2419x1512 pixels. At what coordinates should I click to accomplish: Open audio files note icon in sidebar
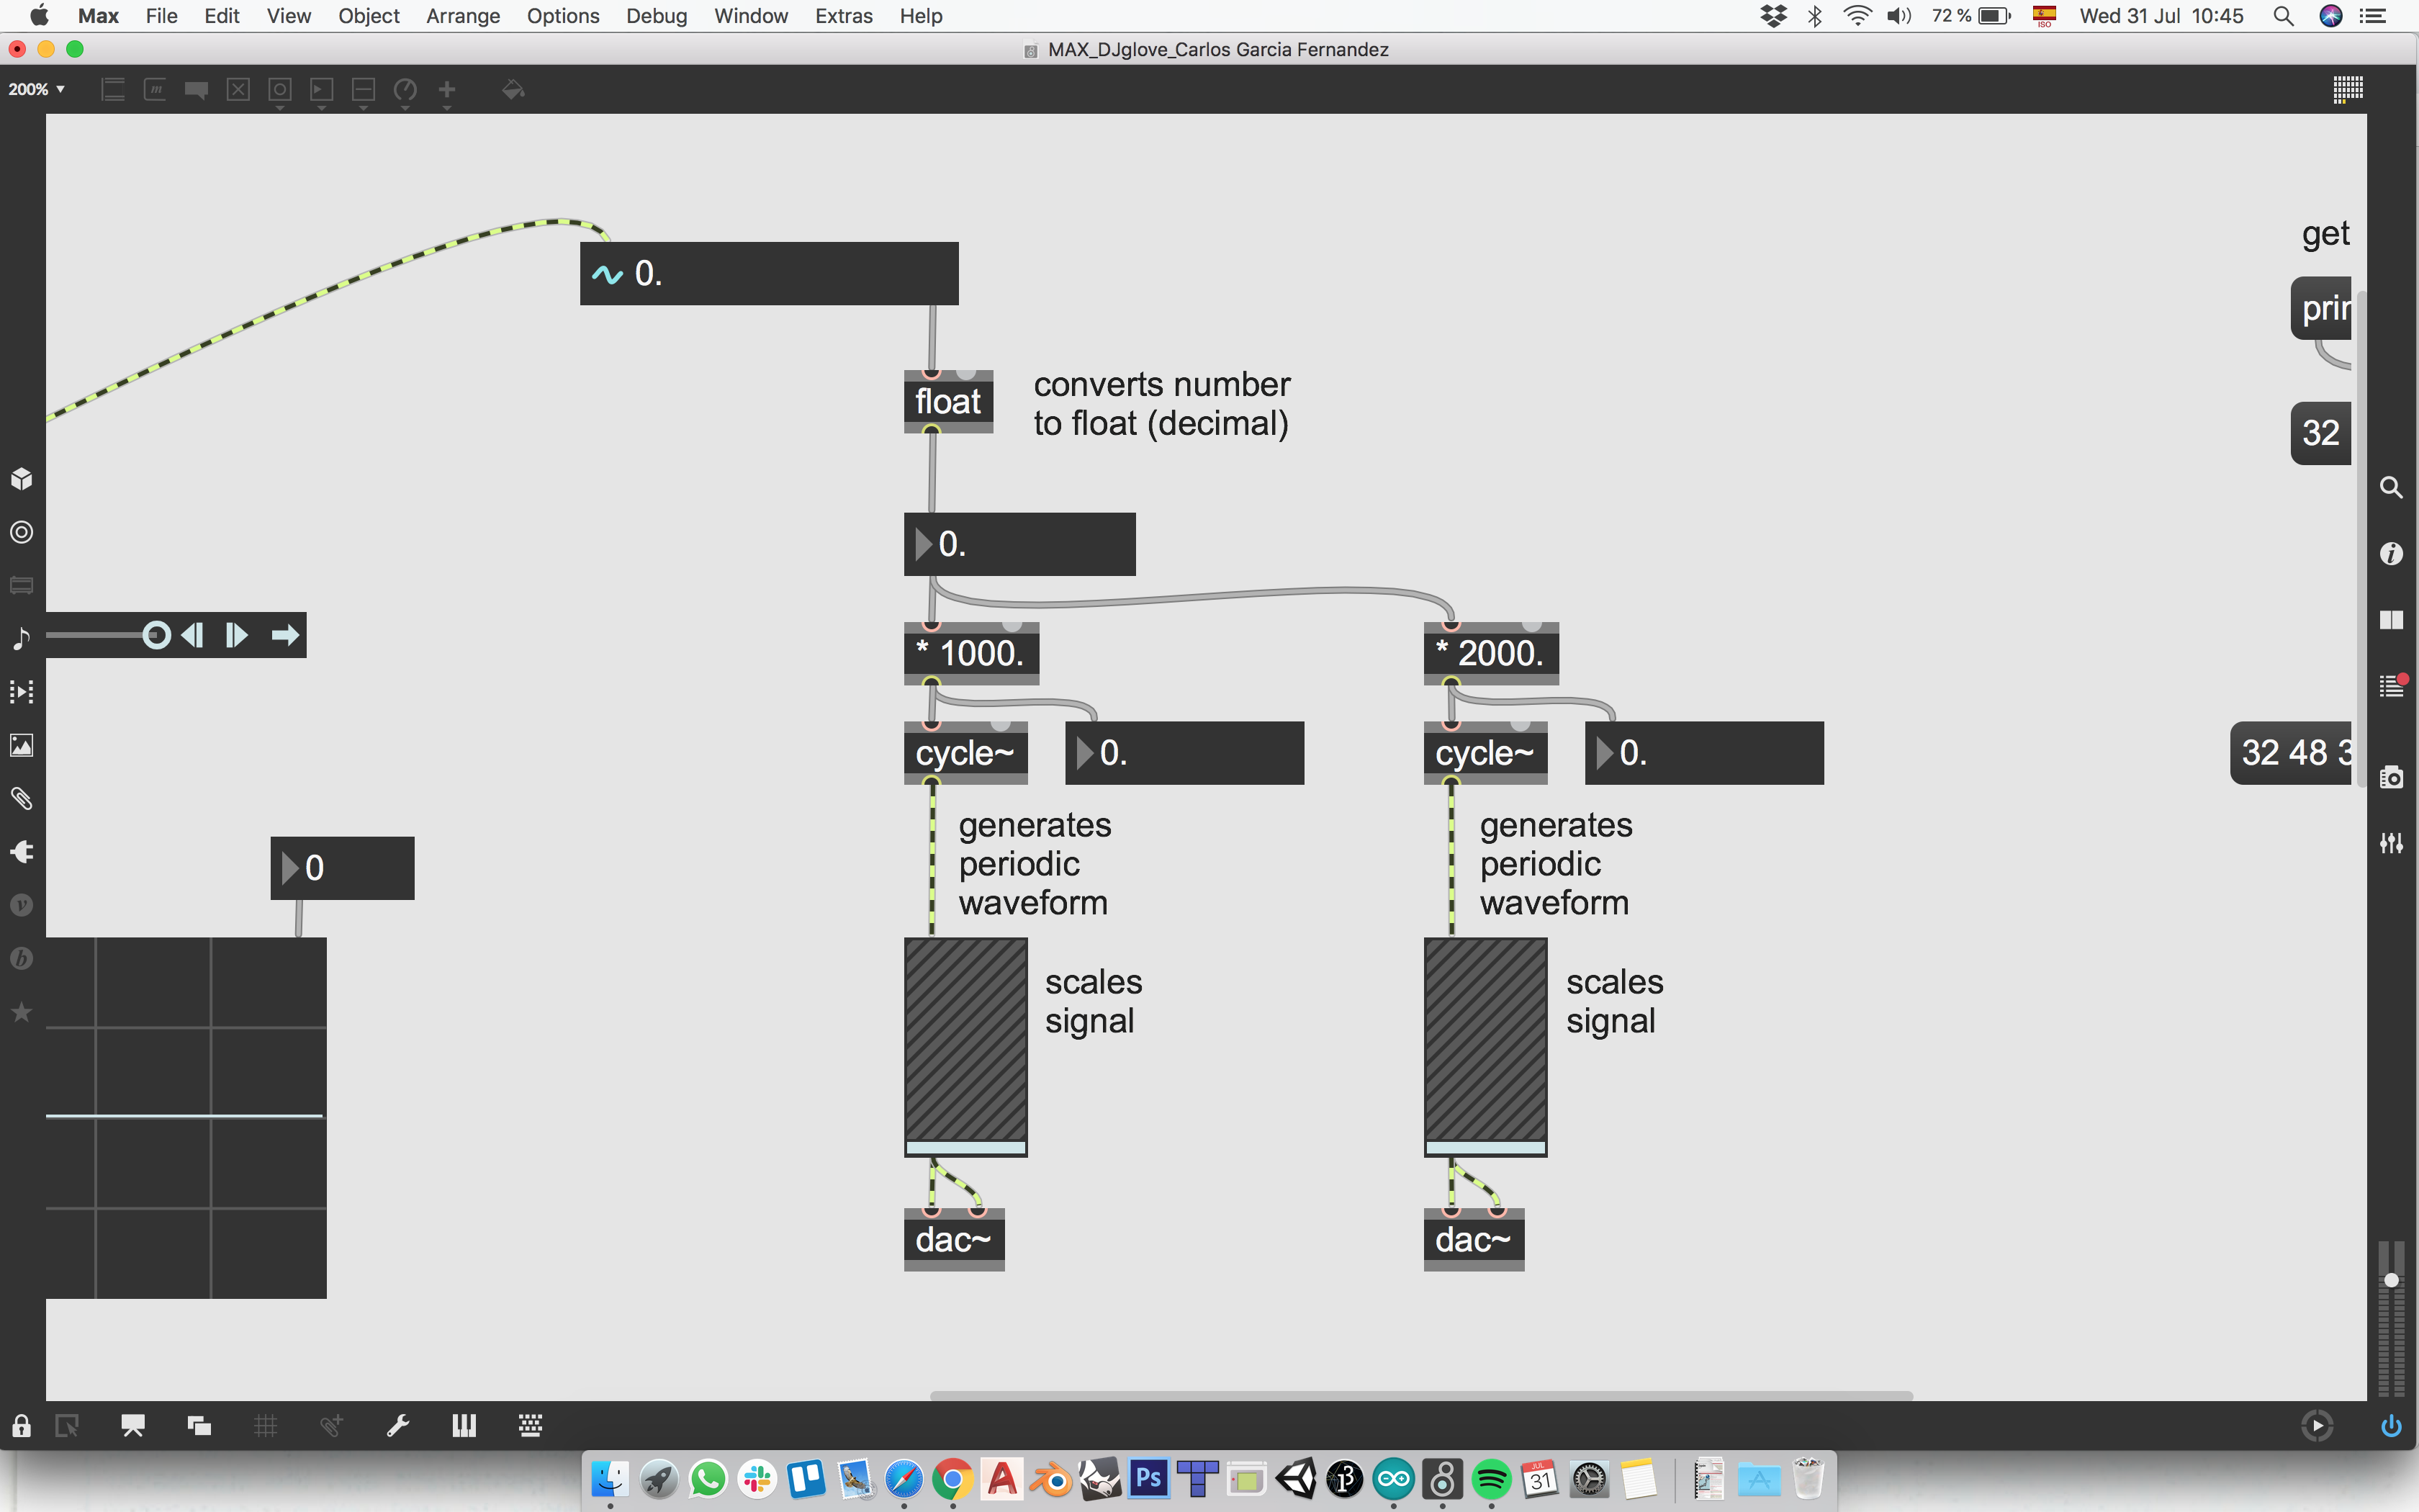[21, 638]
